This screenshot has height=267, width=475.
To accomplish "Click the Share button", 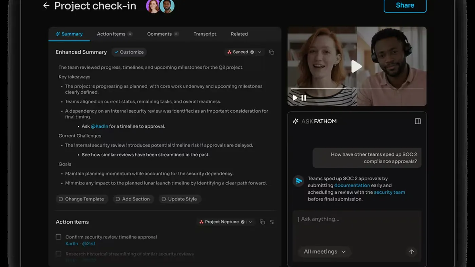I will pos(405,5).
